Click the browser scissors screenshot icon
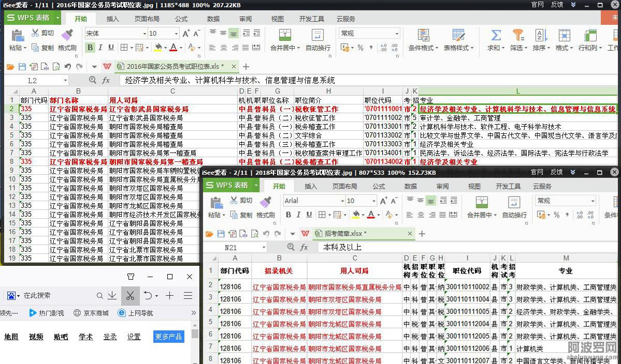Image resolution: width=621 pixels, height=364 pixels. [x=131, y=296]
